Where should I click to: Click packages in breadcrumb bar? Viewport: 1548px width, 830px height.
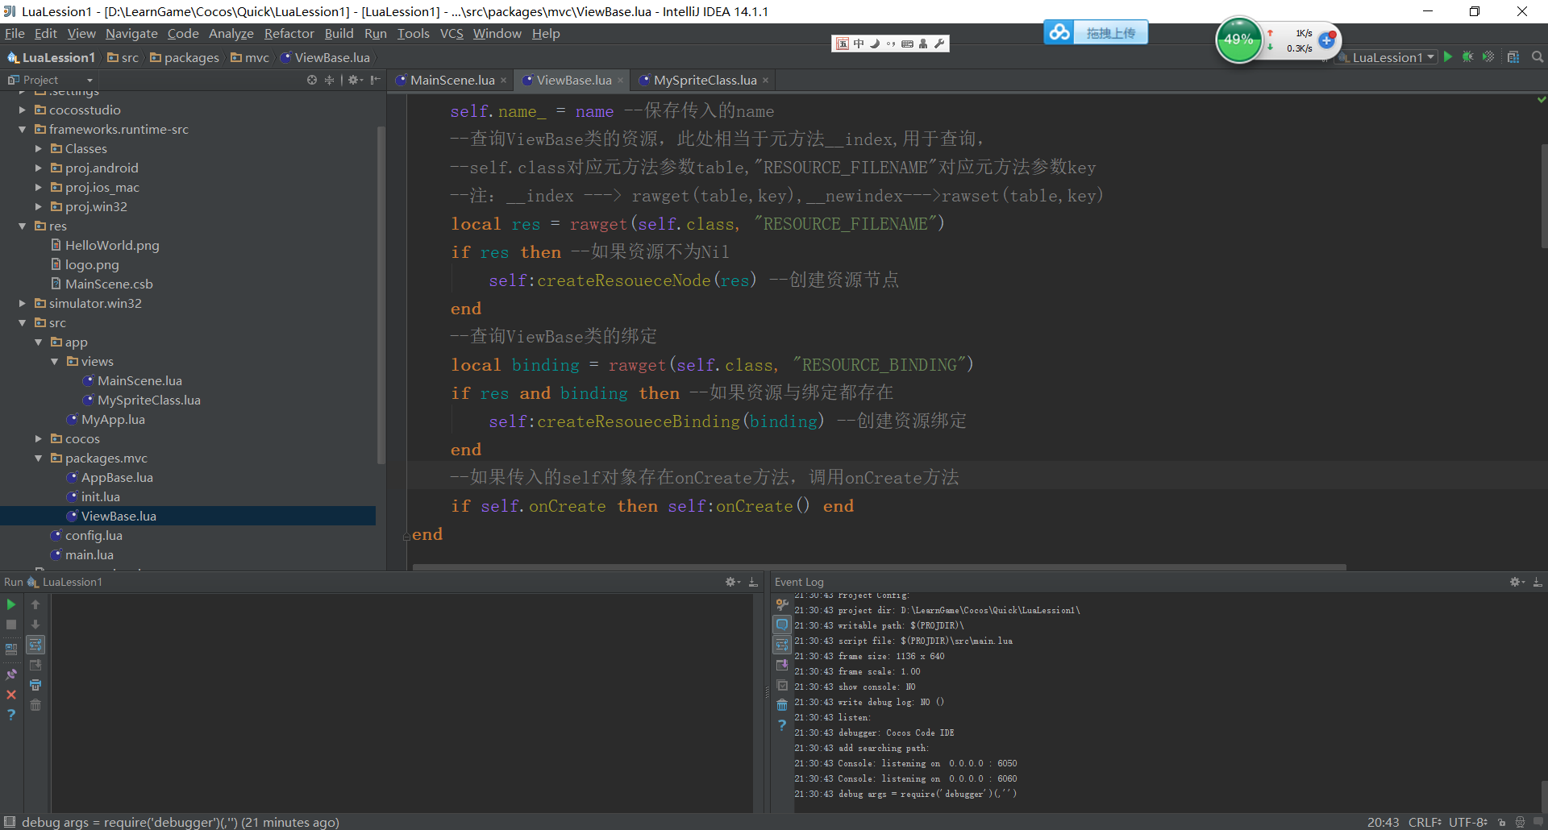[x=185, y=57]
